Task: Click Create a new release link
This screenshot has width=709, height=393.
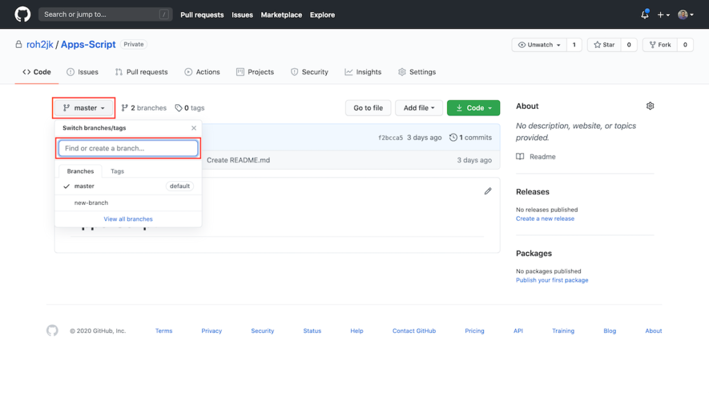Action: pos(545,219)
